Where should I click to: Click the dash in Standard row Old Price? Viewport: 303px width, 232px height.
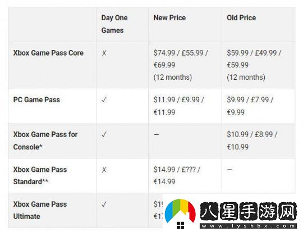(229, 170)
